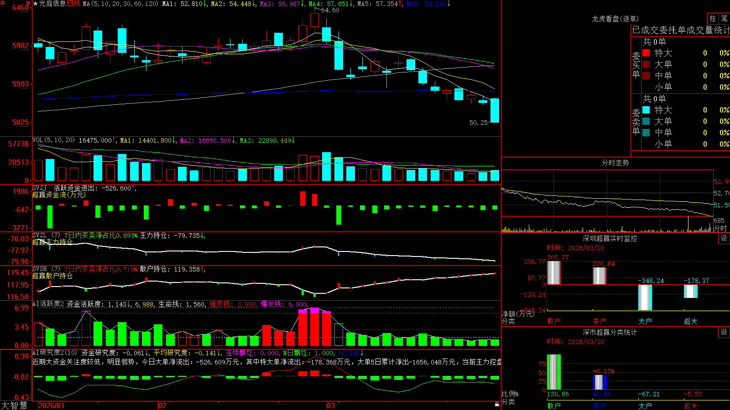This screenshot has width=730, height=410.
Task: Click the 生命线: 1.560 value
Action: [x=182, y=304]
